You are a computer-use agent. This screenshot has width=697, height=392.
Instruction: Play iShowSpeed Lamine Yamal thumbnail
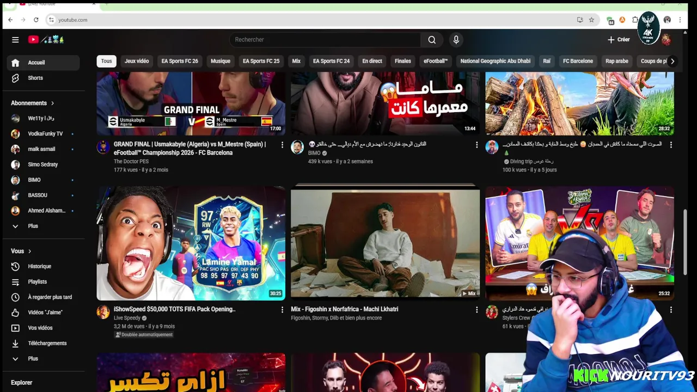[x=191, y=243]
